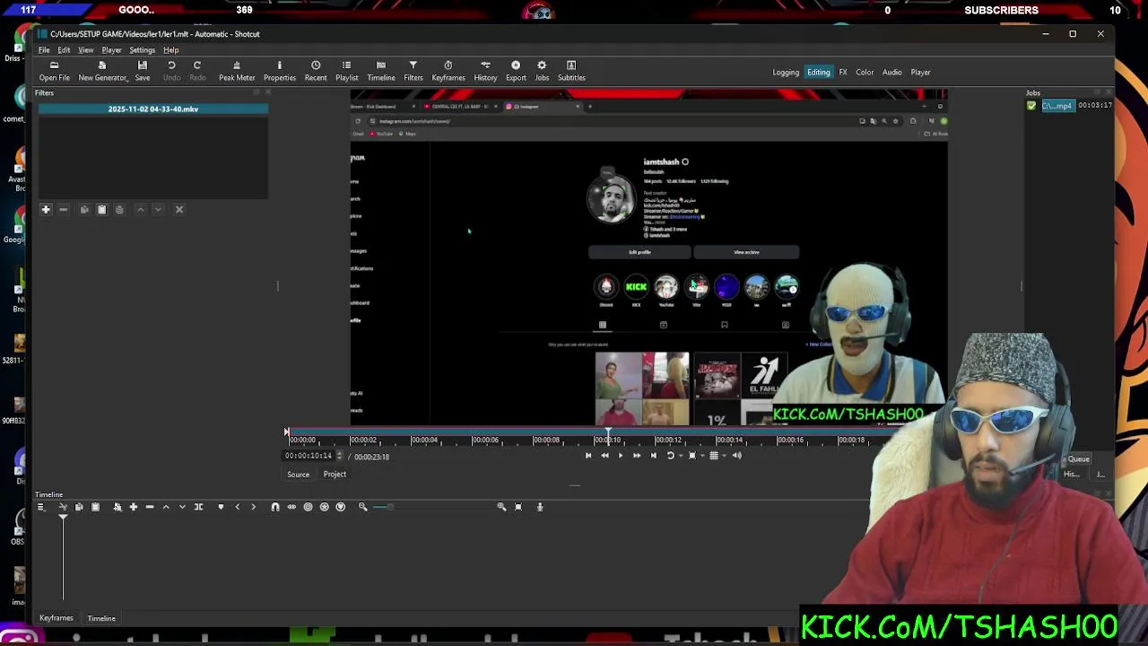Switch to the Player layout
Screen dimensions: 1148x646
pos(920,72)
